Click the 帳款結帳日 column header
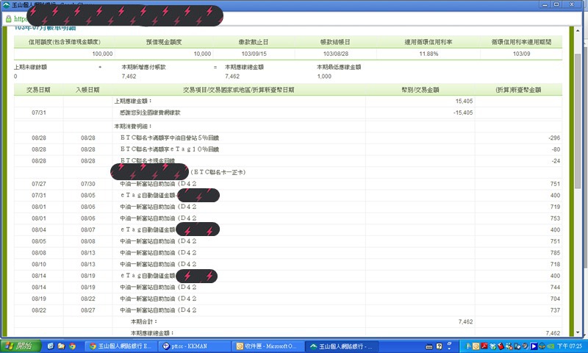The height and width of the screenshot is (353, 588). coord(335,42)
